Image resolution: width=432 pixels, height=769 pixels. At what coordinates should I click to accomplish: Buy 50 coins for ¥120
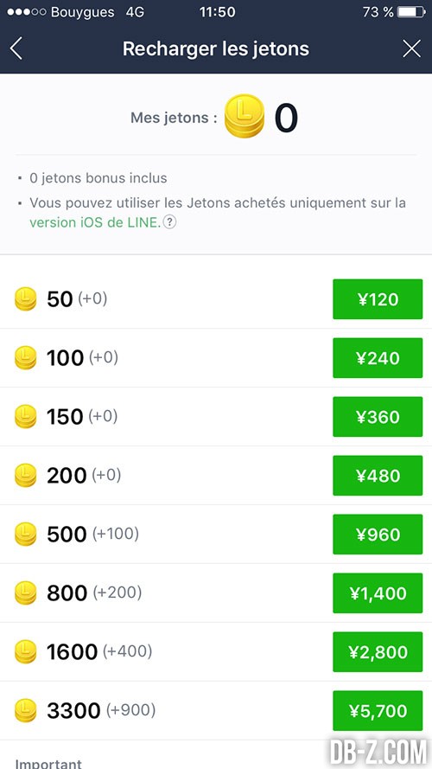tap(378, 299)
